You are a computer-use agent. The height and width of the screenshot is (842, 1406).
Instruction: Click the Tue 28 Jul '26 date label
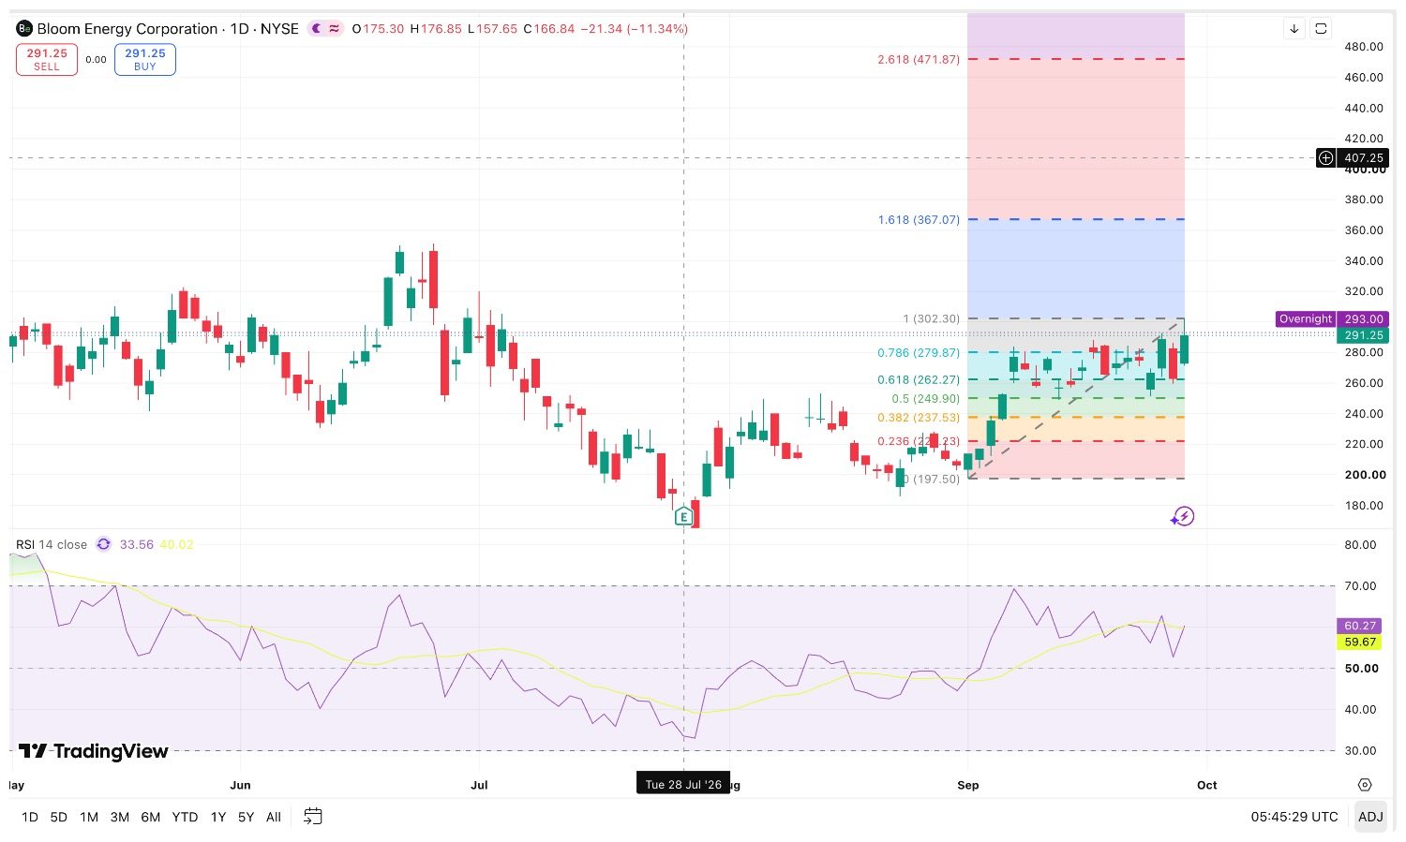[683, 785]
